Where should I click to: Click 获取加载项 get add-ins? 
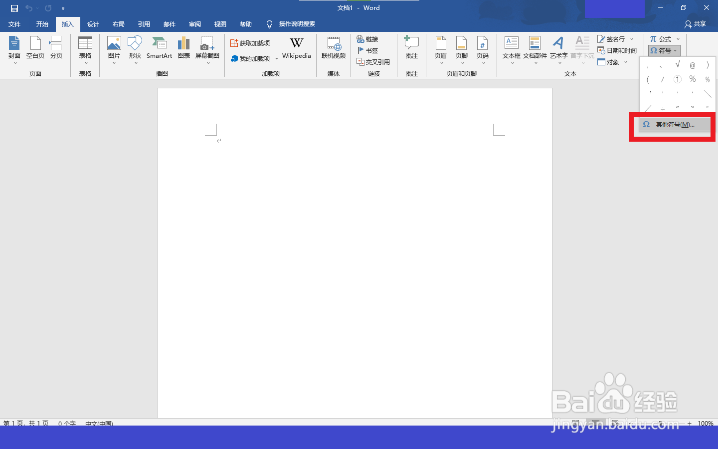[250, 43]
